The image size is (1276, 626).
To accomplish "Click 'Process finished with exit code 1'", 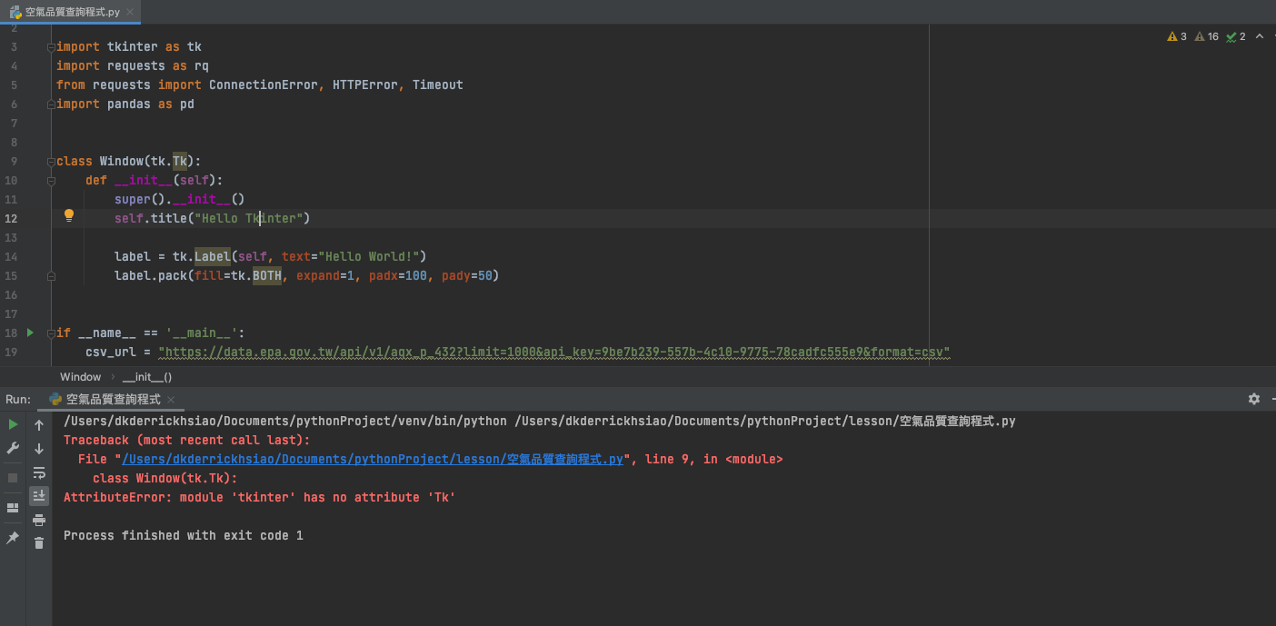I will [x=184, y=535].
